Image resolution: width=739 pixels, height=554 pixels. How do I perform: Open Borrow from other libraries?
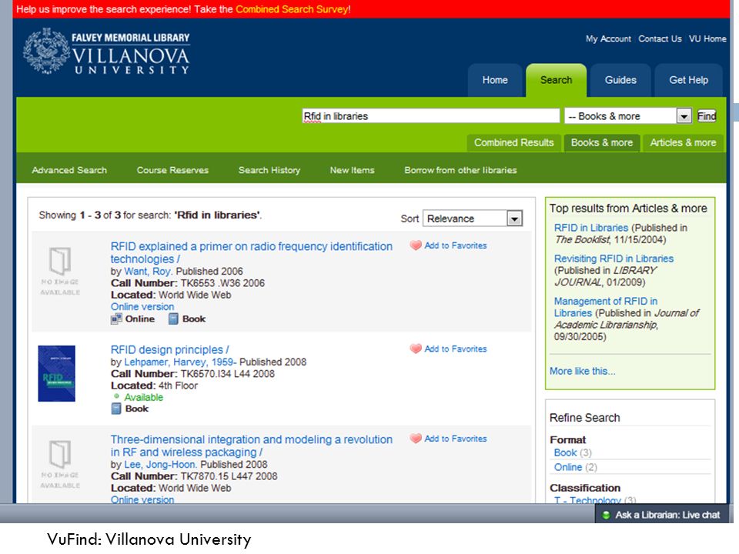coord(460,170)
